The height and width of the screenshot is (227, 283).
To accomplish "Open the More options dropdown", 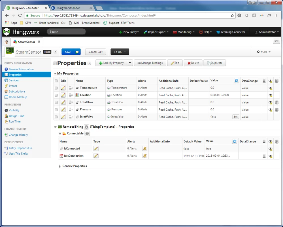I will (x=264, y=52).
